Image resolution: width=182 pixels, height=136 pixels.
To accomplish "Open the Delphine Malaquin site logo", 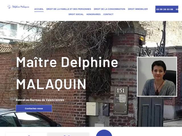I will (18, 7).
